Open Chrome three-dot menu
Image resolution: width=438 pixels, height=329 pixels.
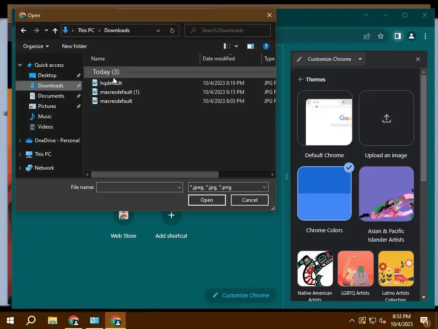click(425, 36)
